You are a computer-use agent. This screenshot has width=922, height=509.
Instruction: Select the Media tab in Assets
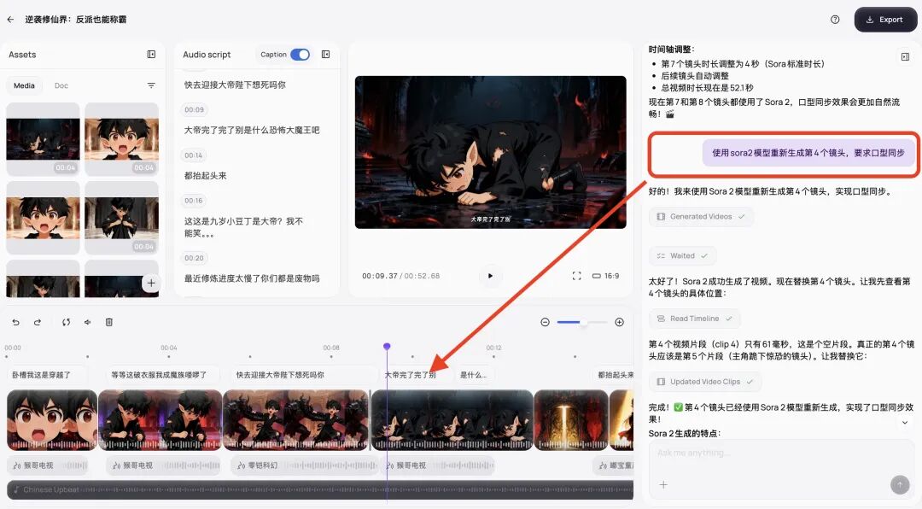pyautogui.click(x=24, y=85)
